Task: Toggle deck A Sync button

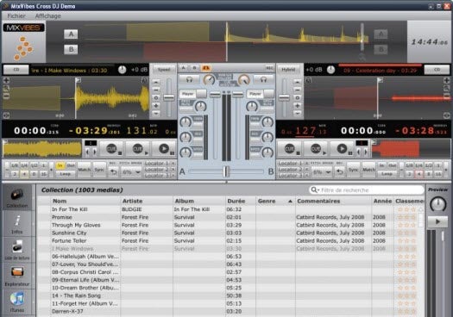Action: [99, 170]
